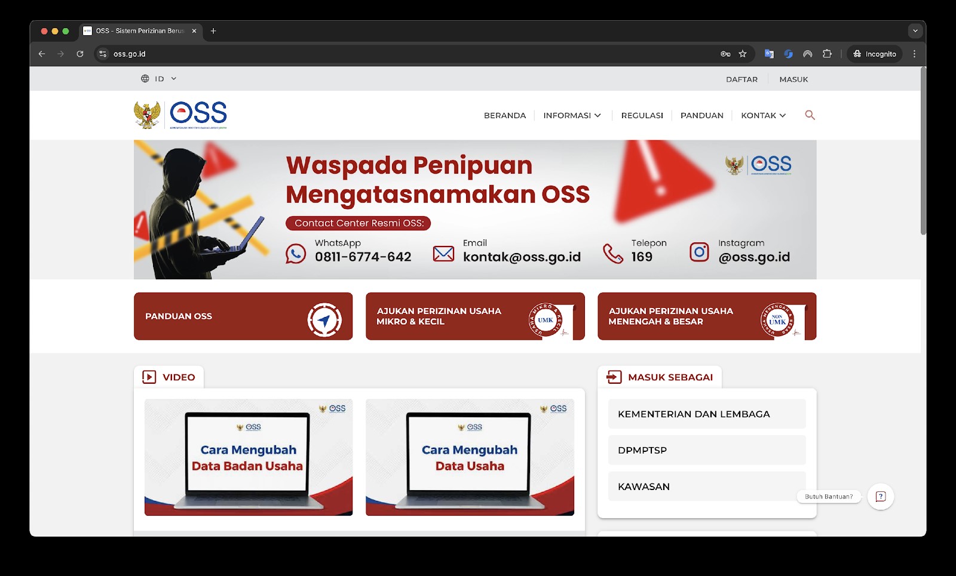
Task: Click the MASUK button
Action: click(x=794, y=79)
